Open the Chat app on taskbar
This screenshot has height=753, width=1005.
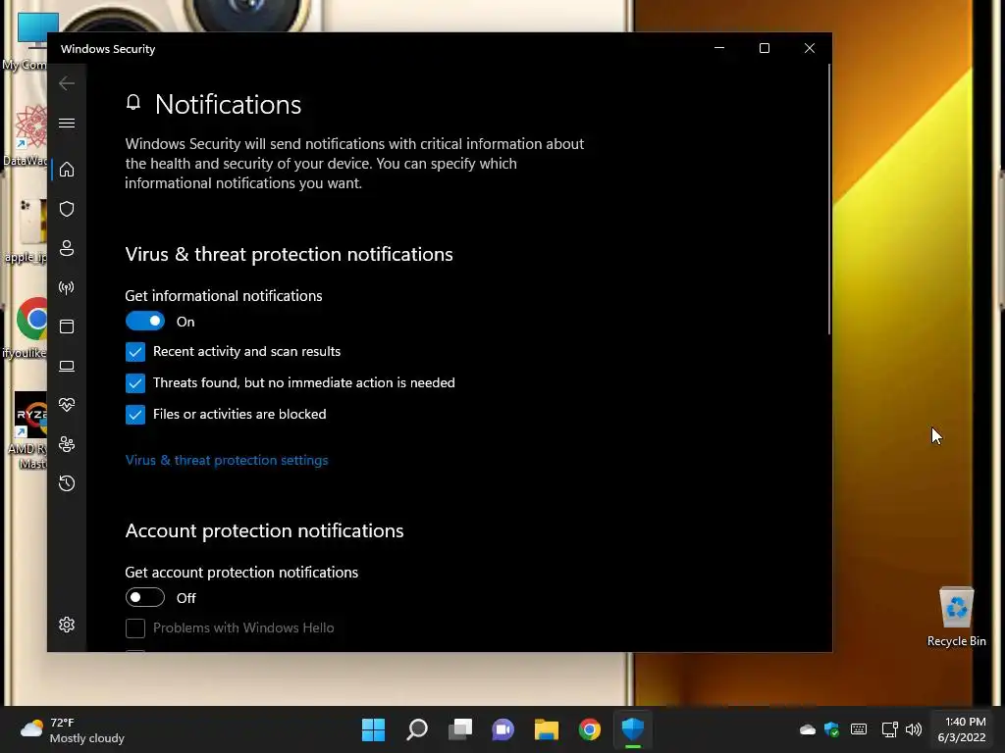click(x=503, y=729)
